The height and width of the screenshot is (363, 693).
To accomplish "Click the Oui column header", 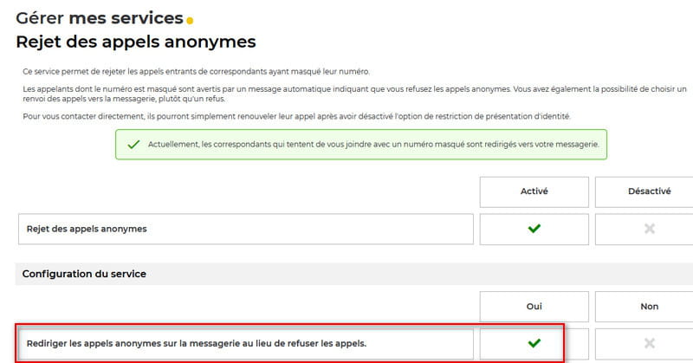I will pyautogui.click(x=534, y=306).
